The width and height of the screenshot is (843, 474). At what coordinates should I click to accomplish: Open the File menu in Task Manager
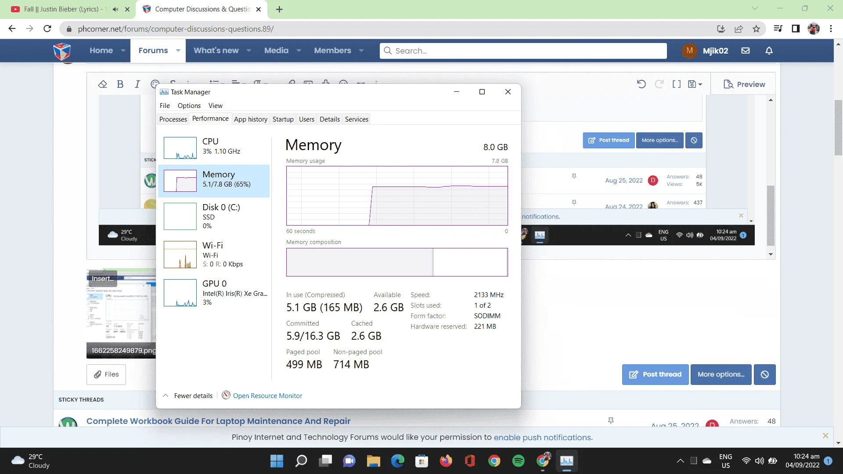(x=165, y=106)
